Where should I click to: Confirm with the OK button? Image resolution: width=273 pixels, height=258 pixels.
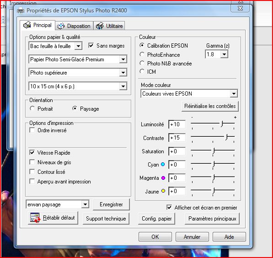click(155, 237)
